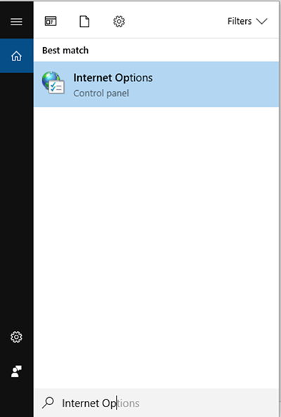
Task: Open the Filters dropdown label
Action: pos(240,21)
